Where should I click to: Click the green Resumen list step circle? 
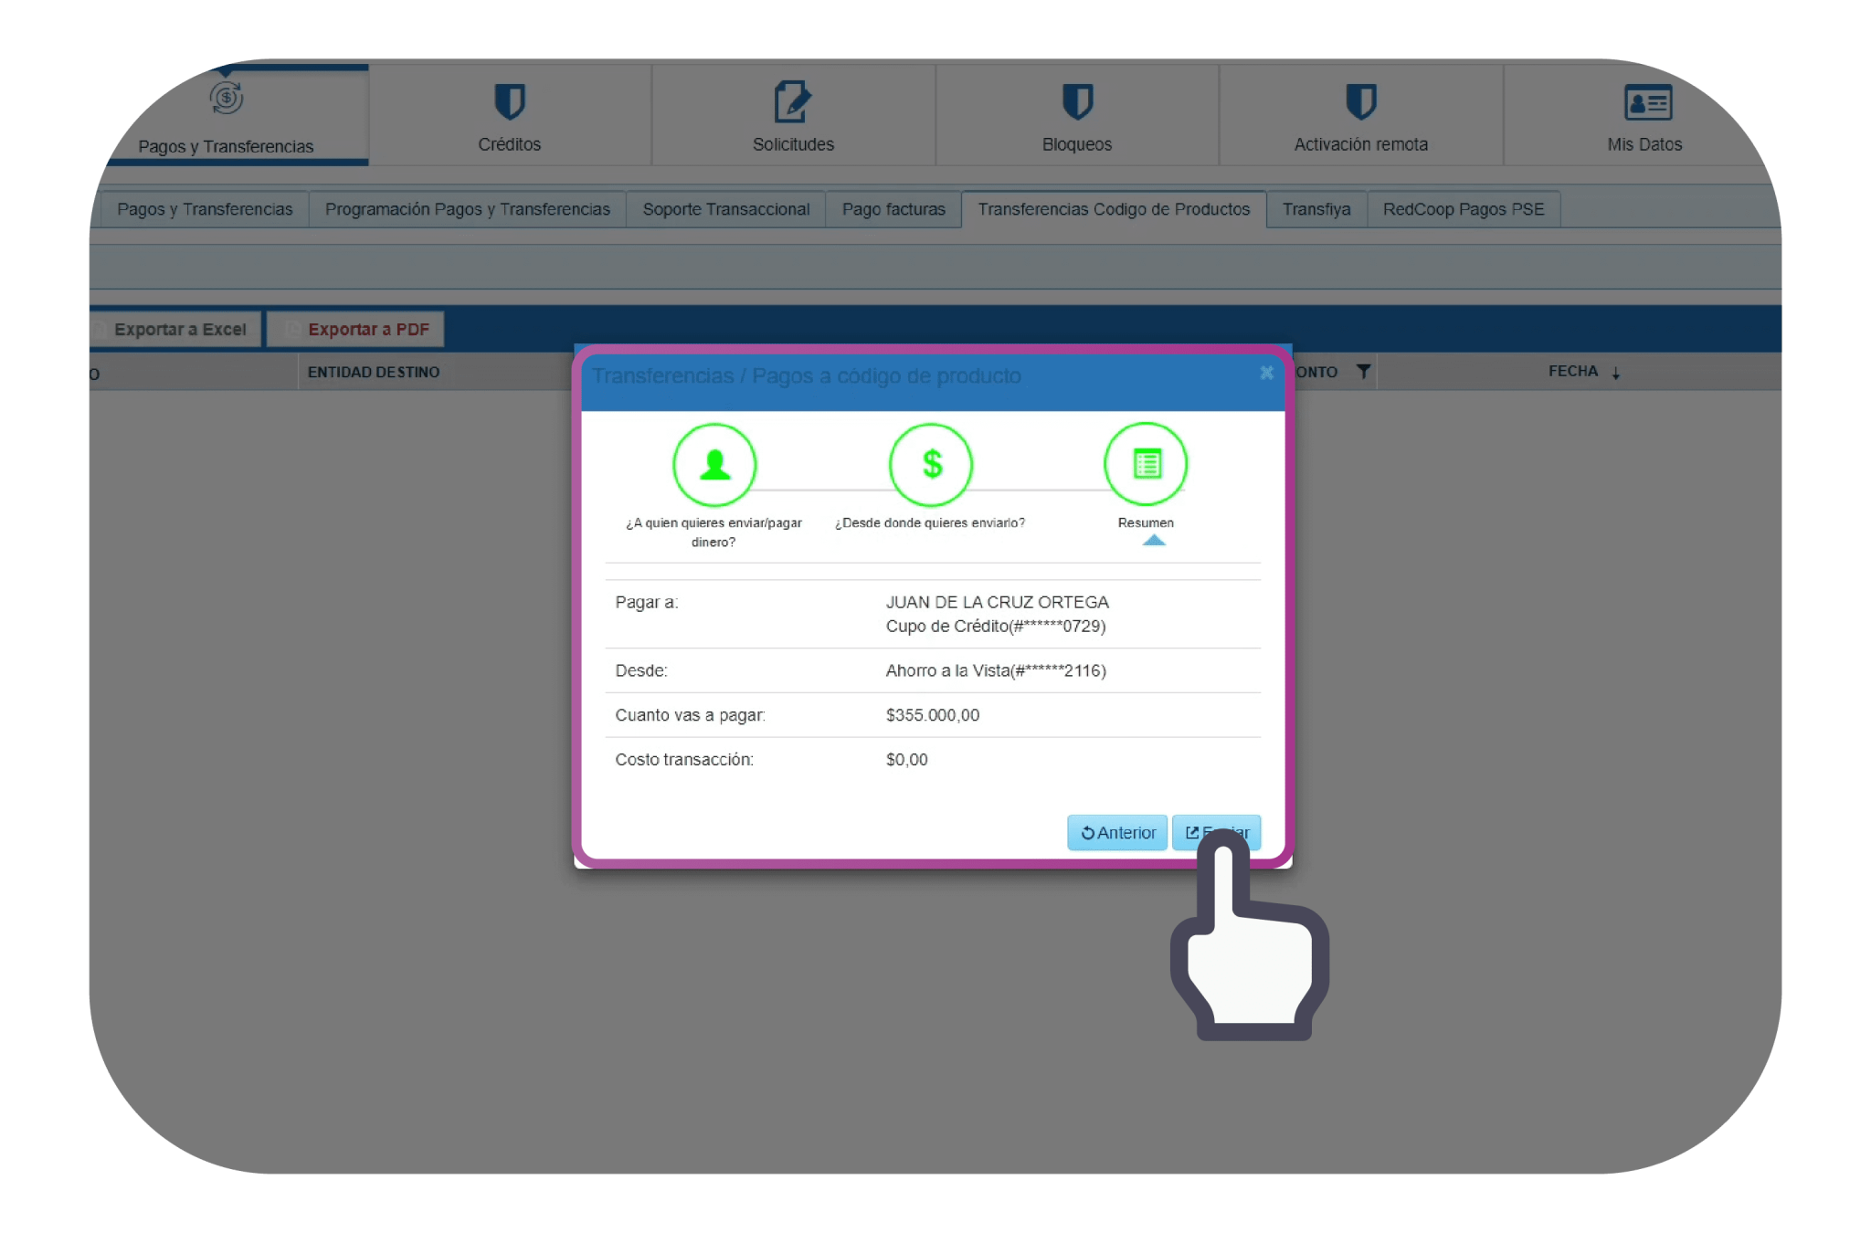[1146, 465]
